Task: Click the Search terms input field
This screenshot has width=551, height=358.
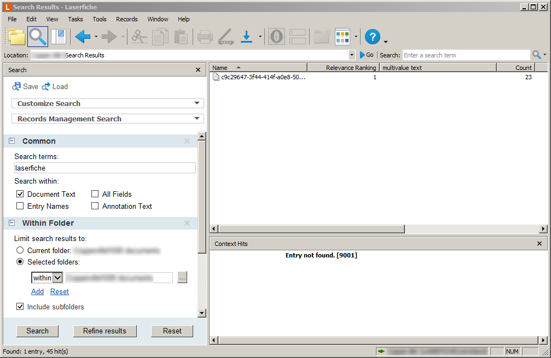Action: coord(105,168)
